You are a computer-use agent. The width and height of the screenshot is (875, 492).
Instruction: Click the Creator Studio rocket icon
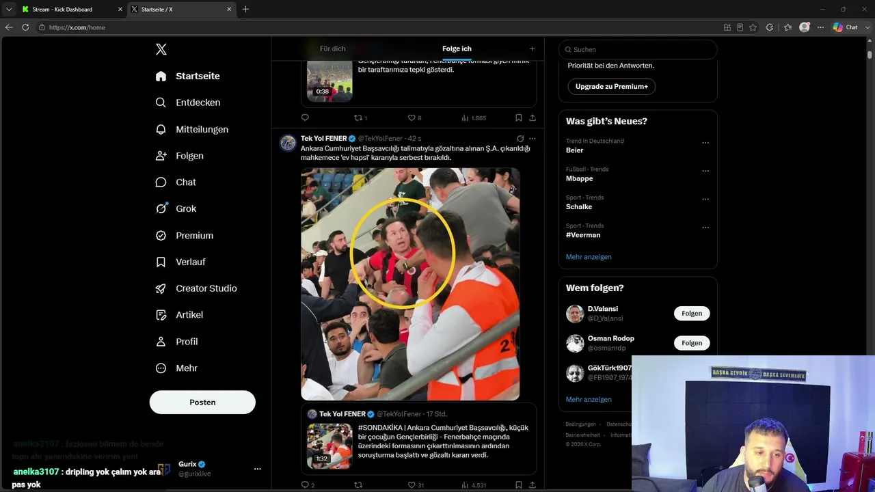(x=161, y=288)
